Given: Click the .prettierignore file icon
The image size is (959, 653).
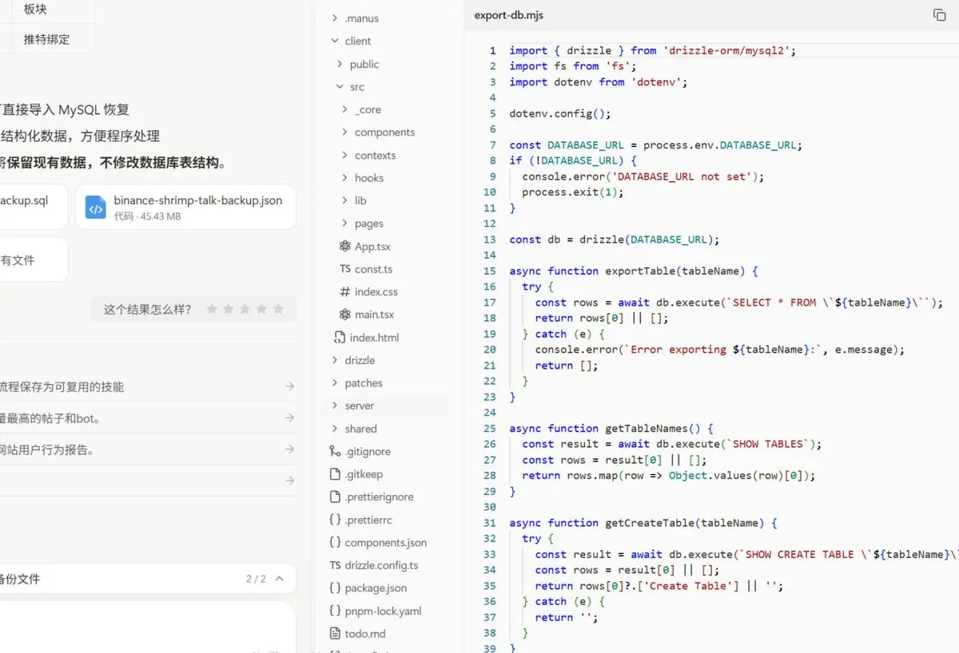Looking at the screenshot, I should point(335,497).
